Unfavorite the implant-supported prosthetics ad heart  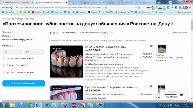pyautogui.click(x=151, y=86)
